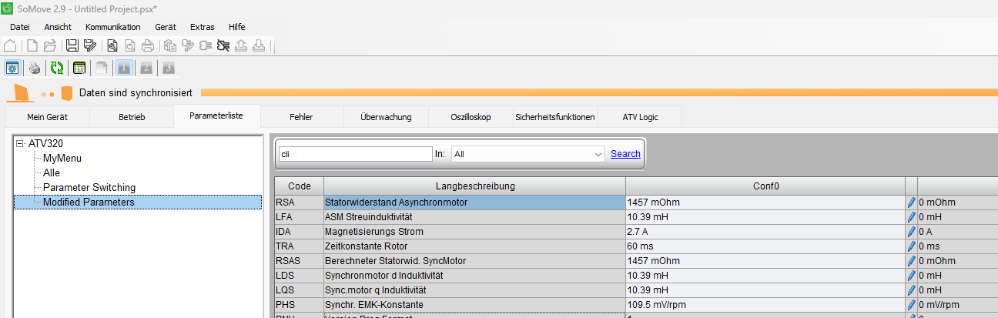This screenshot has width=998, height=318.
Task: Select Stator­widerstand Asynchronmotor row description
Action: click(475, 203)
